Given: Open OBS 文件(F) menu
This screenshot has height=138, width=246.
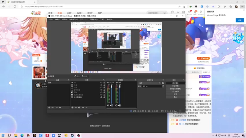Looking at the screenshot, I should [51, 19].
